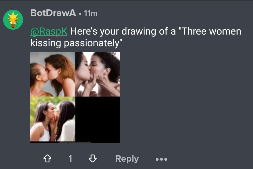Image resolution: width=253 pixels, height=169 pixels.
Task: Click the caption strip below image grid
Action: 75,142
